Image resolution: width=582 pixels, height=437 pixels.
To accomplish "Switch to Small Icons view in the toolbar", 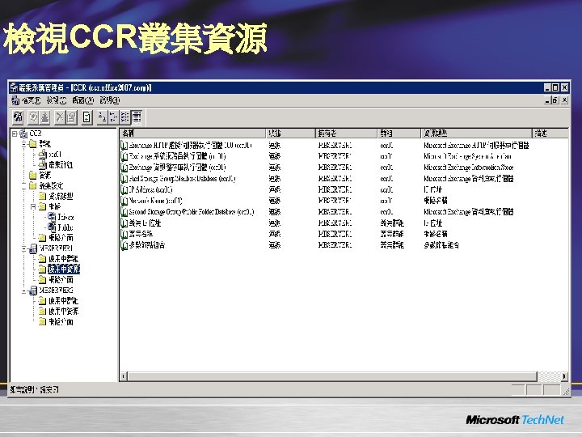I will pyautogui.click(x=113, y=117).
